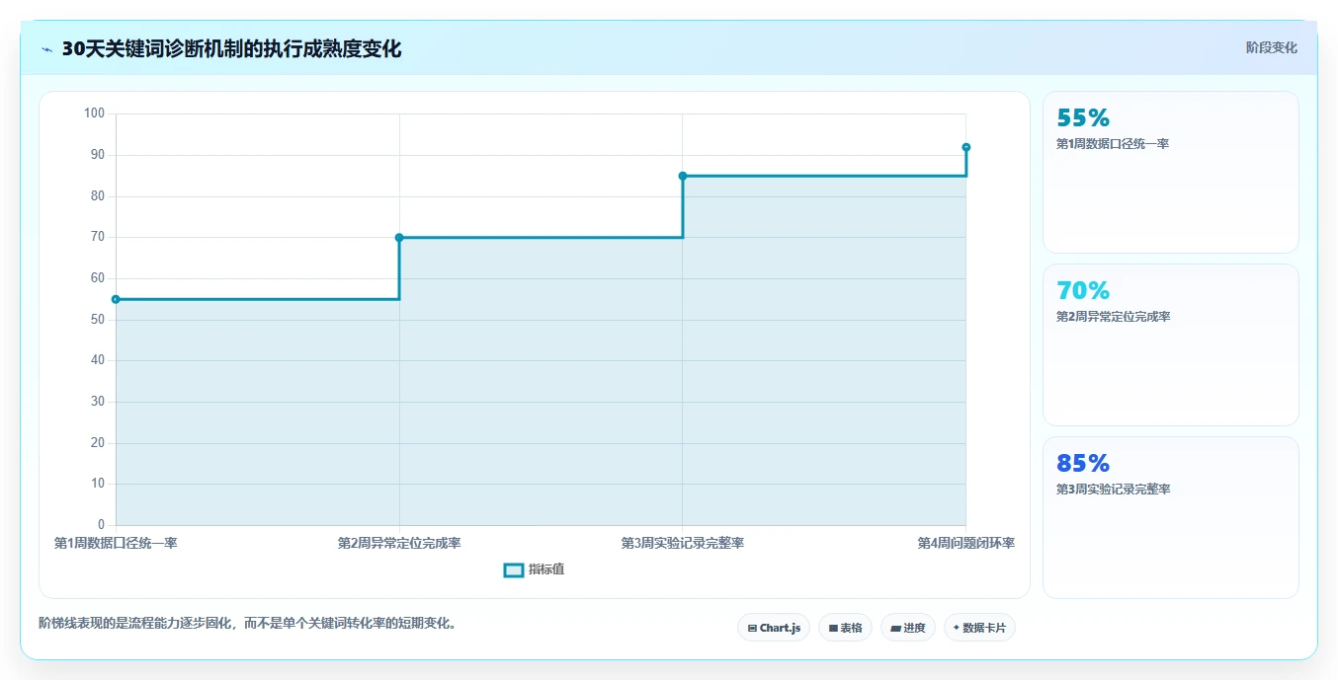This screenshot has height=680, width=1338.
Task: Toggle the 指标值 legend item
Action: coord(534,569)
